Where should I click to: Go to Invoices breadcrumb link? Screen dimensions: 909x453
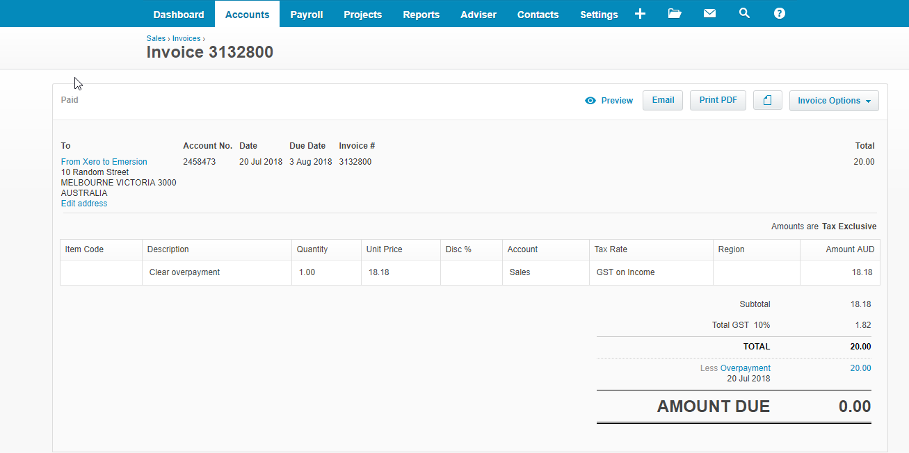click(186, 39)
